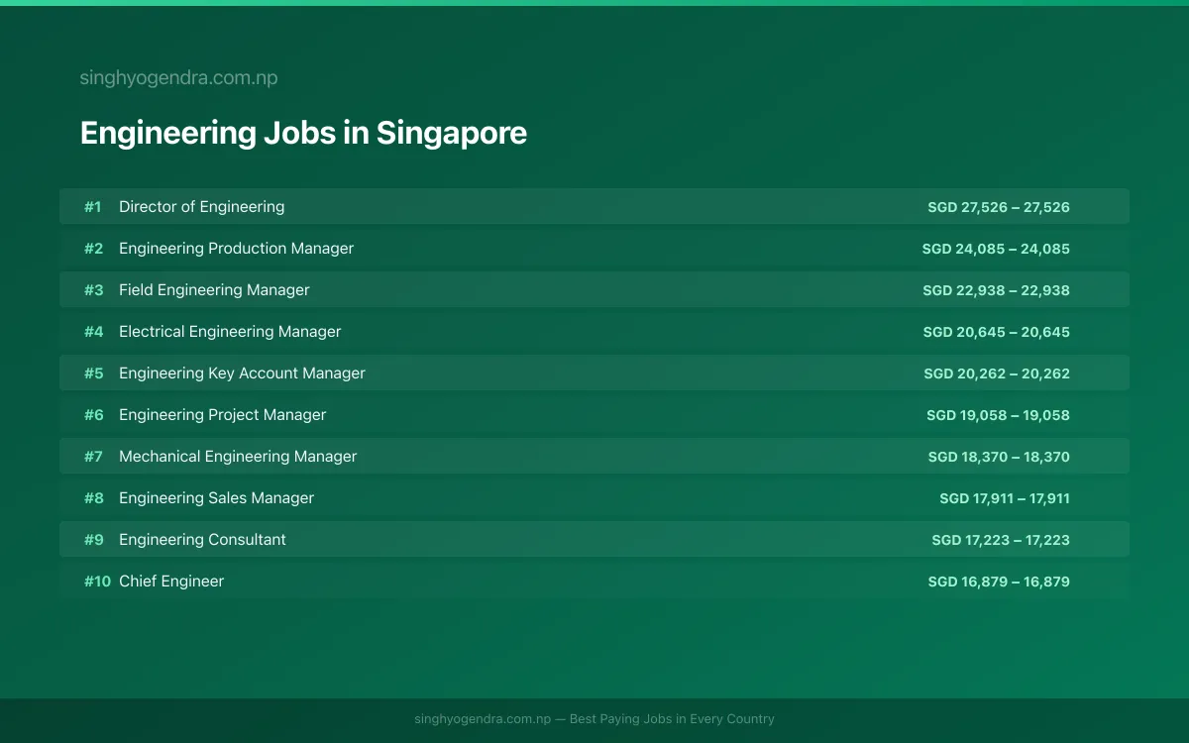Click salary SGD 18,370 – 18,370
Screen dimensions: 1189x743
pos(999,457)
